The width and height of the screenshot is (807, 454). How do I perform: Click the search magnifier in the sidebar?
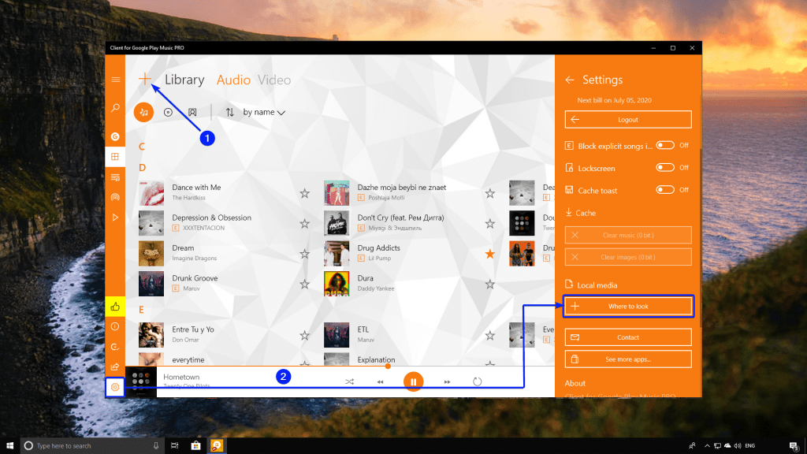(x=116, y=108)
